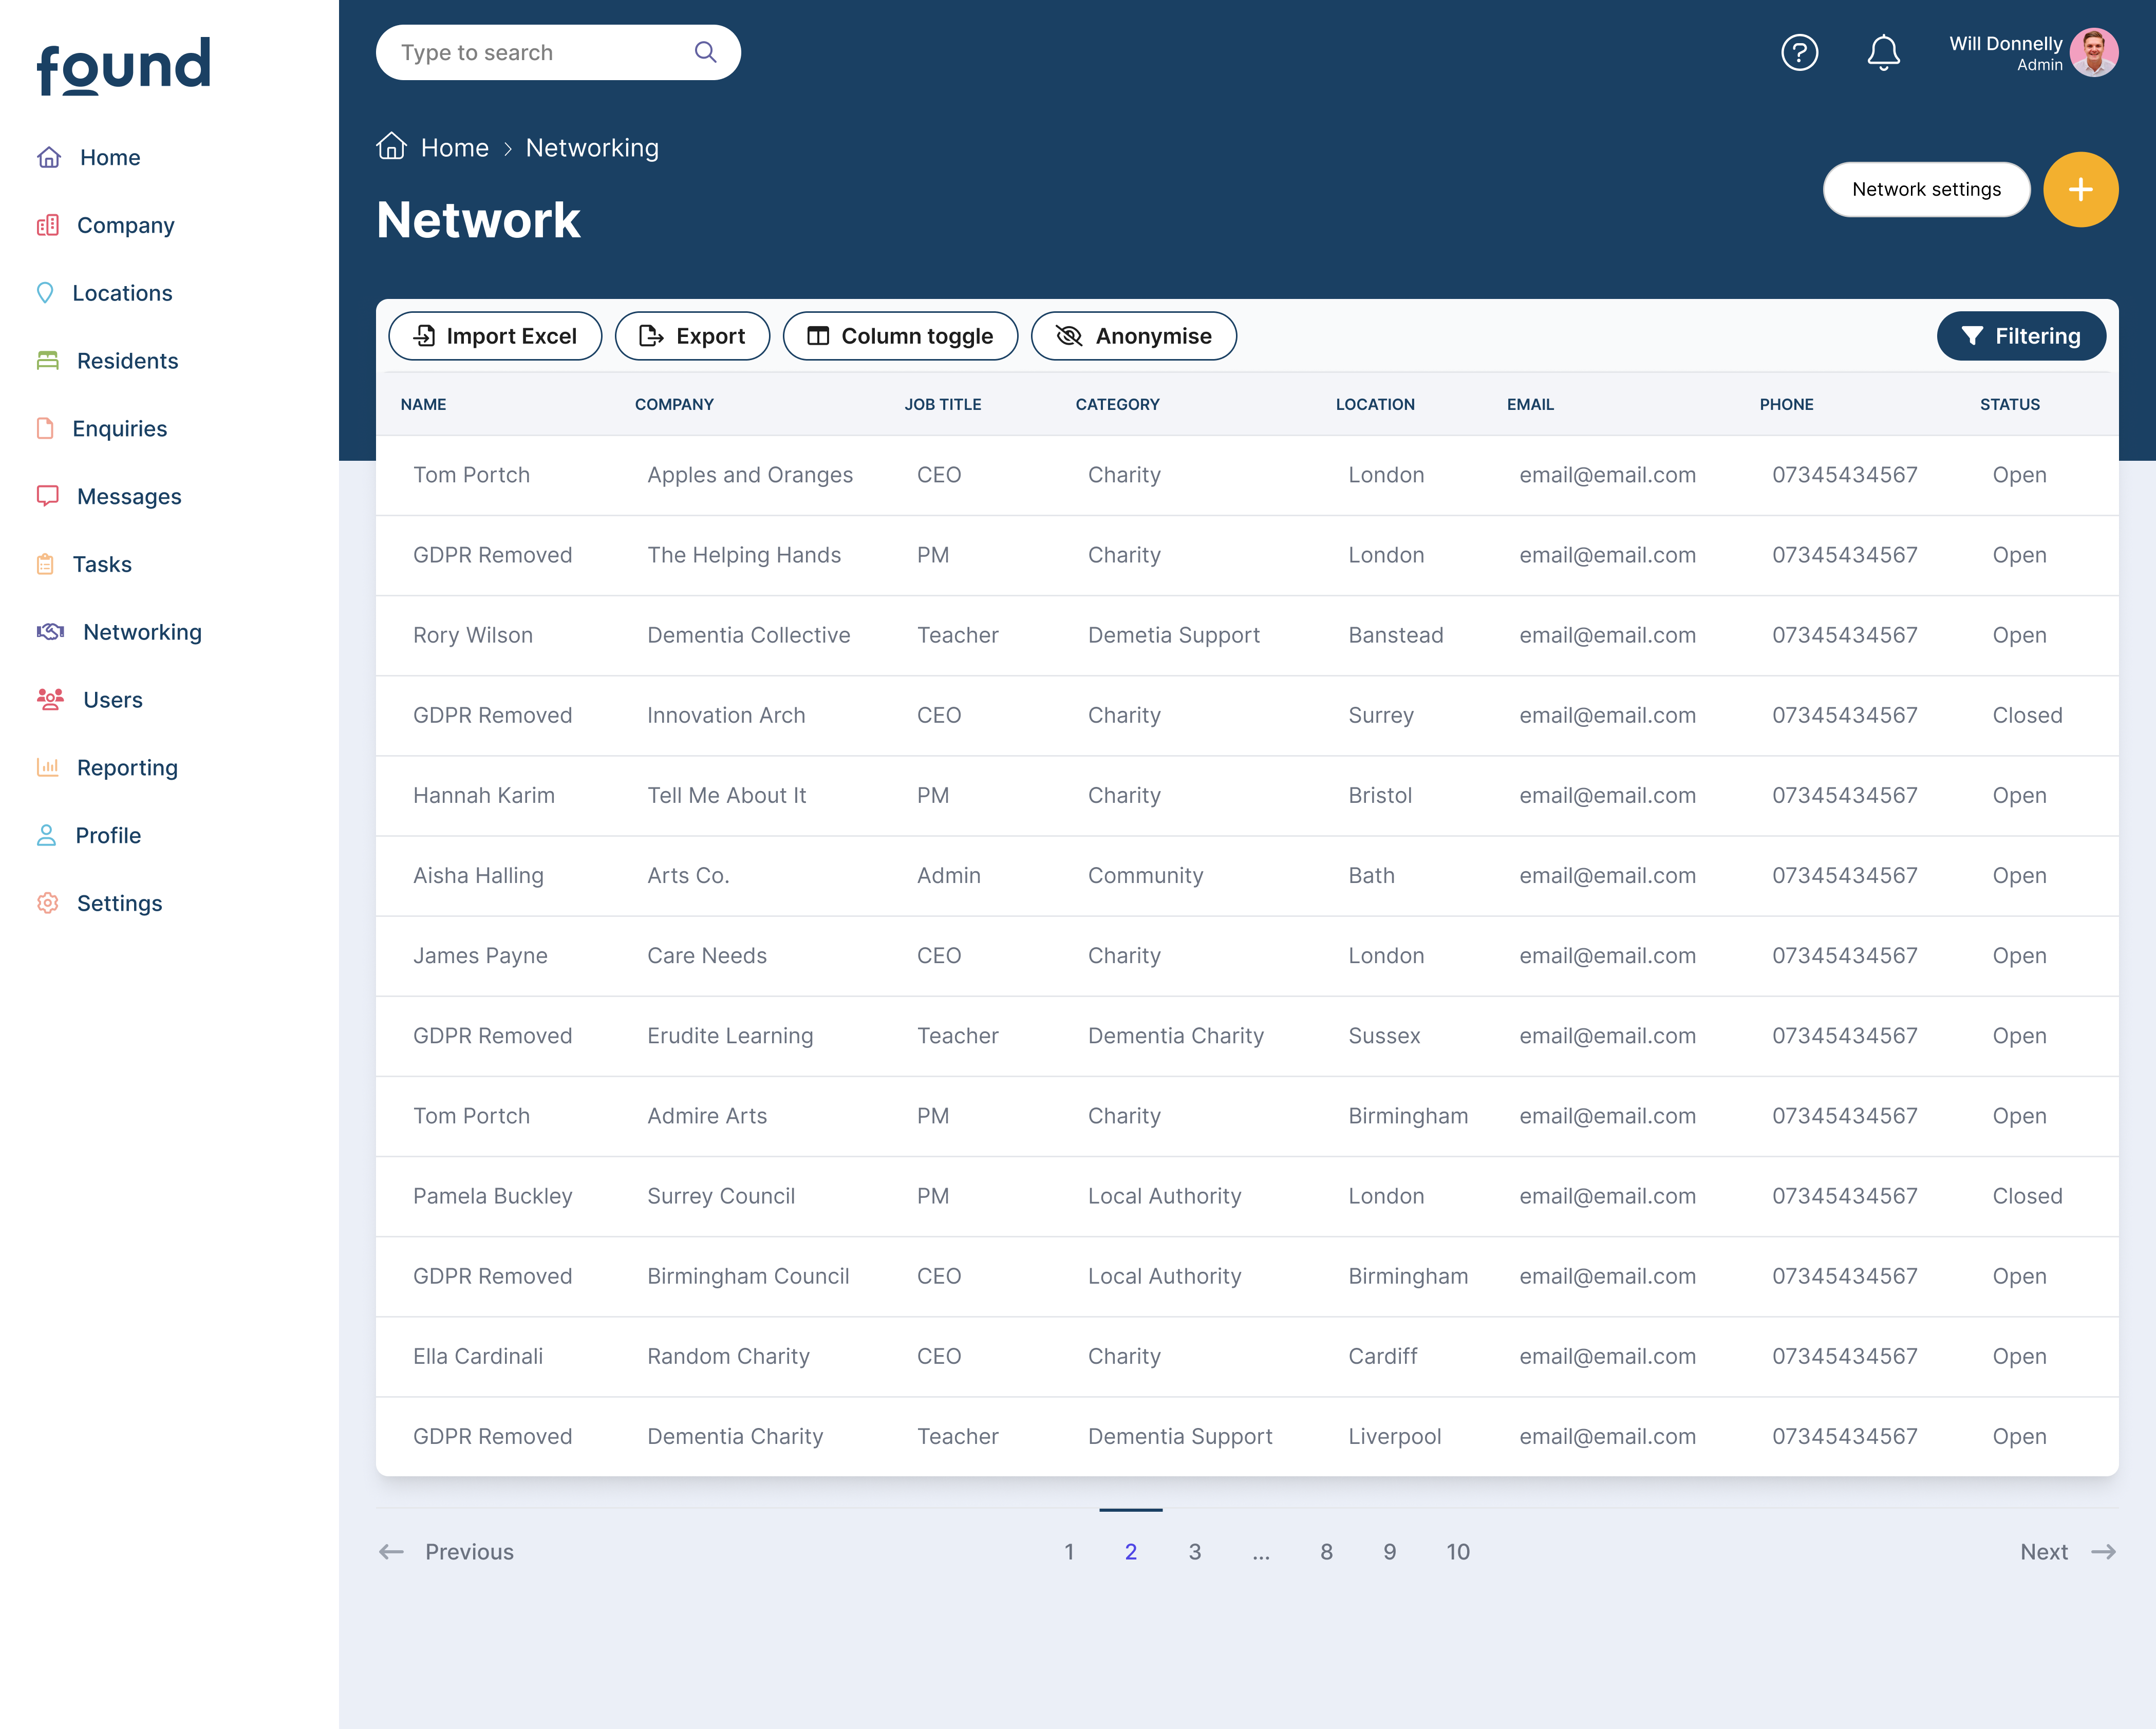Click the Residents sidebar icon
The width and height of the screenshot is (2156, 1729).
coord(48,360)
